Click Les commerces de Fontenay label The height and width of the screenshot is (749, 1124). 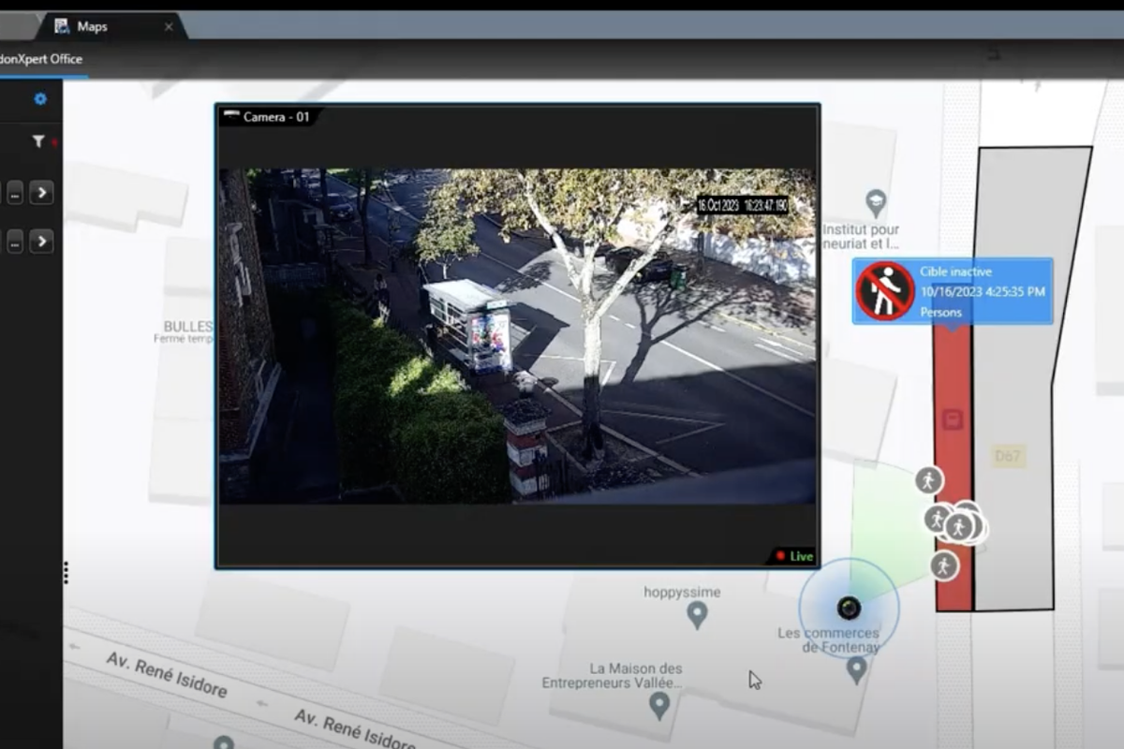click(x=829, y=640)
